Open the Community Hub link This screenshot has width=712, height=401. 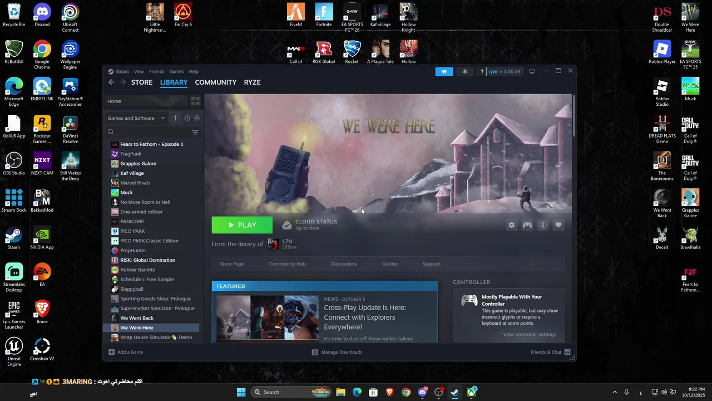287,264
